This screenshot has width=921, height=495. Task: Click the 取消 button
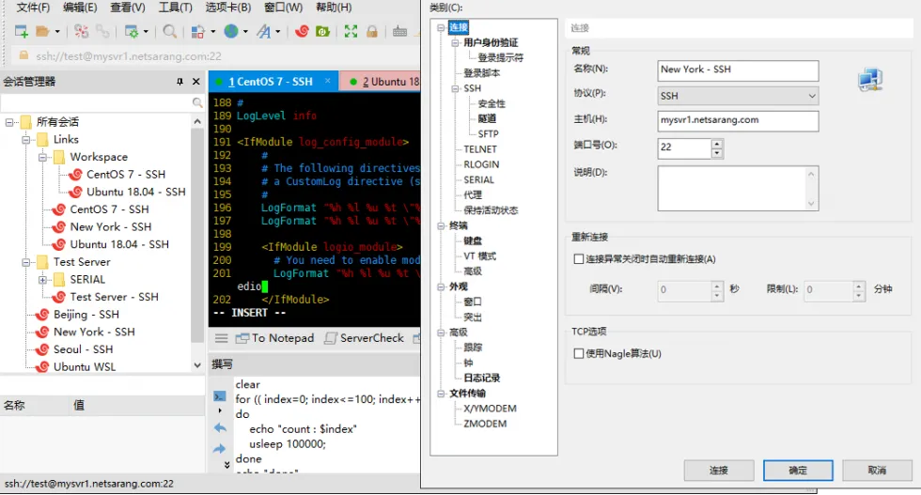point(877,471)
